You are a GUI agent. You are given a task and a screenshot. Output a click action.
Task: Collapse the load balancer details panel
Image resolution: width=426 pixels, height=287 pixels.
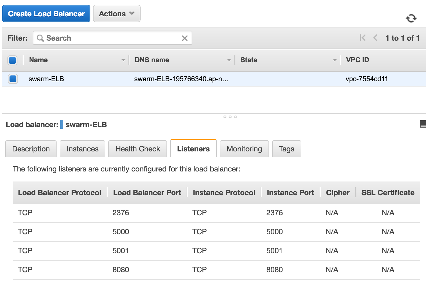click(x=423, y=124)
